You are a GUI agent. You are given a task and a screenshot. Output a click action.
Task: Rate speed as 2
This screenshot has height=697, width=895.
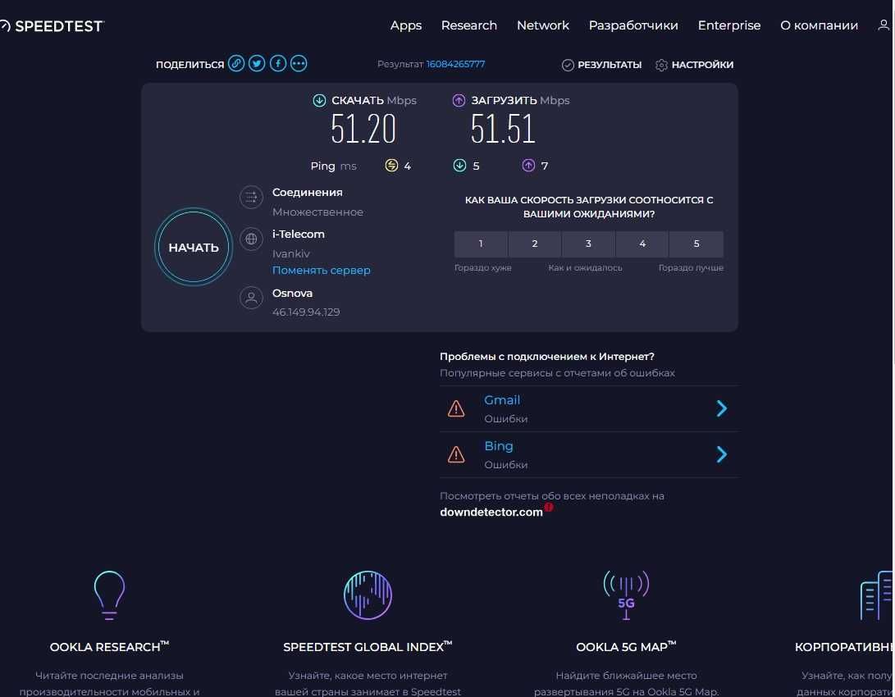point(535,244)
